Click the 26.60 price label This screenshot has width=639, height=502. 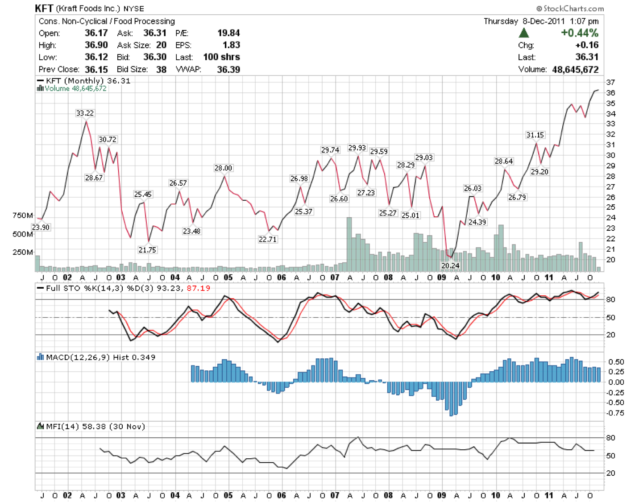click(339, 199)
